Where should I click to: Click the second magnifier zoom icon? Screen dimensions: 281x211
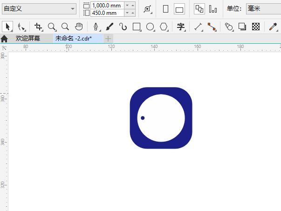(x=65, y=27)
